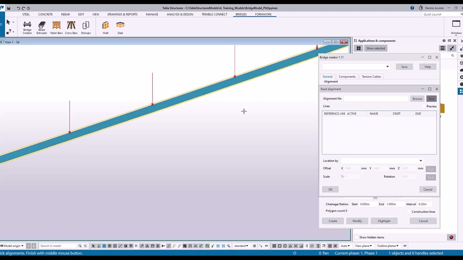This screenshot has height=260, width=463.
Task: Choose the Stirrups tool
Action: click(x=86, y=28)
